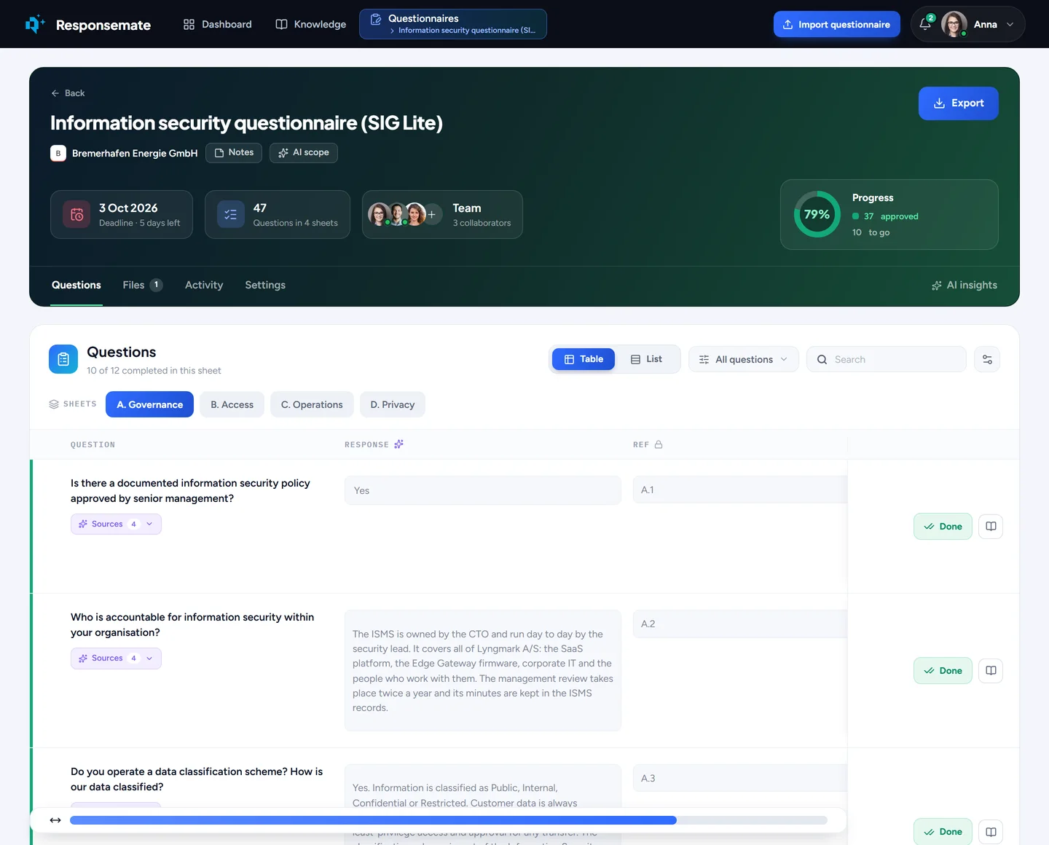Toggle Done status for question A.2
The width and height of the screenshot is (1049, 845).
943,671
